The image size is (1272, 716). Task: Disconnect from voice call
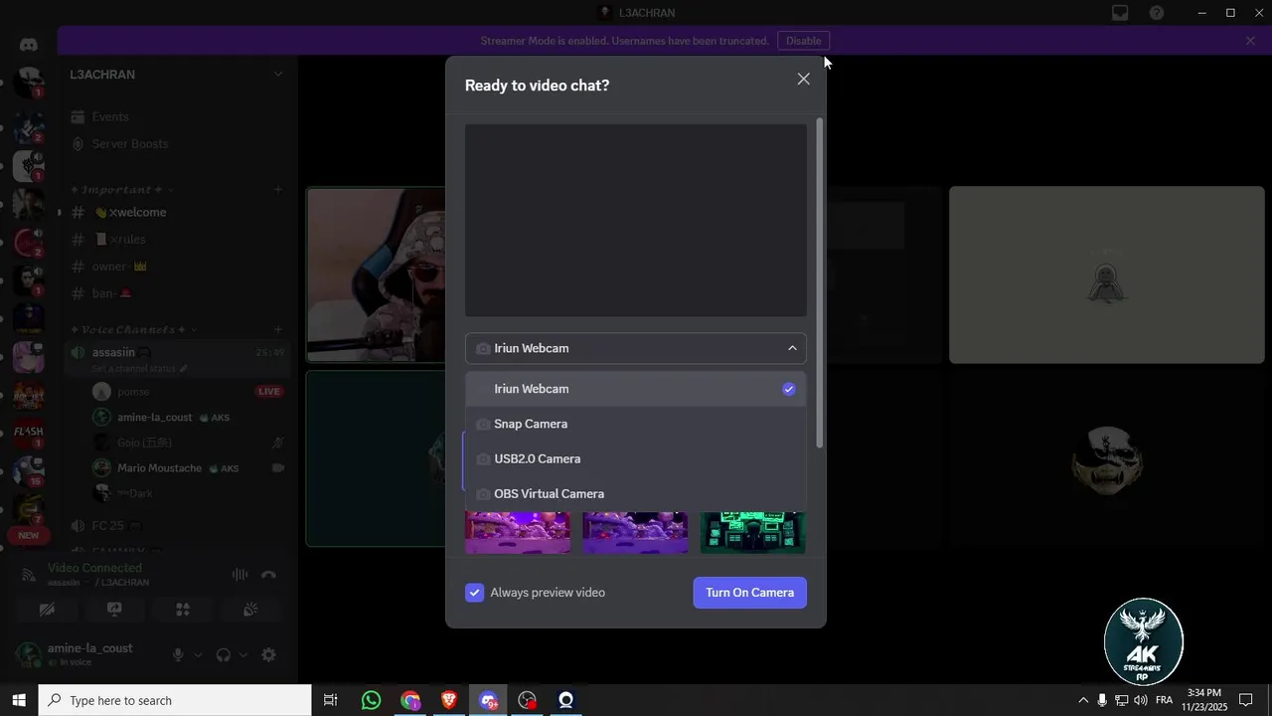[x=268, y=575]
